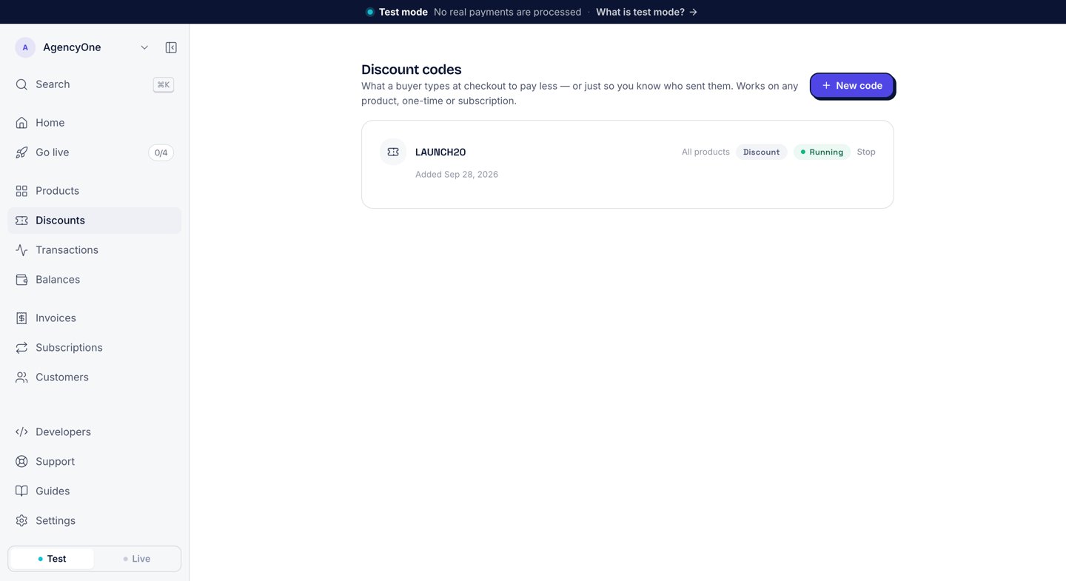
Task: Click the Guides book icon
Action: coord(21,491)
